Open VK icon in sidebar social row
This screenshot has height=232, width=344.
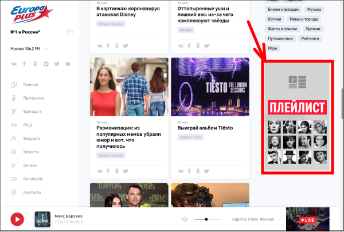click(14, 64)
